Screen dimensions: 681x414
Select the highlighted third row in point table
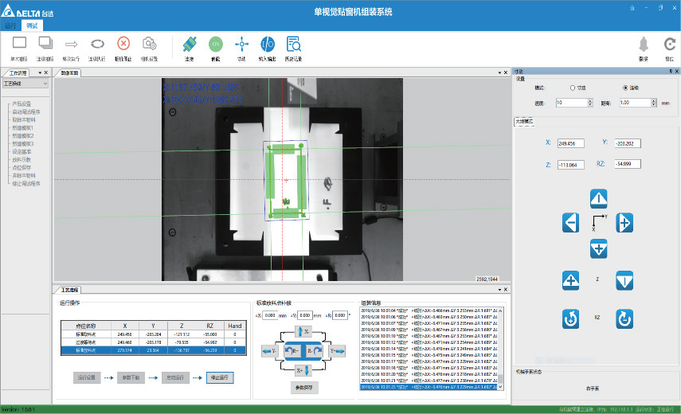pos(153,350)
